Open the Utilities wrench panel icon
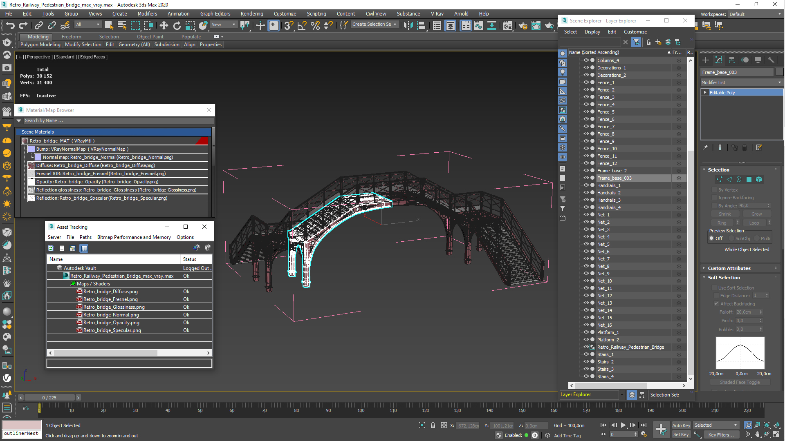 coord(771,60)
